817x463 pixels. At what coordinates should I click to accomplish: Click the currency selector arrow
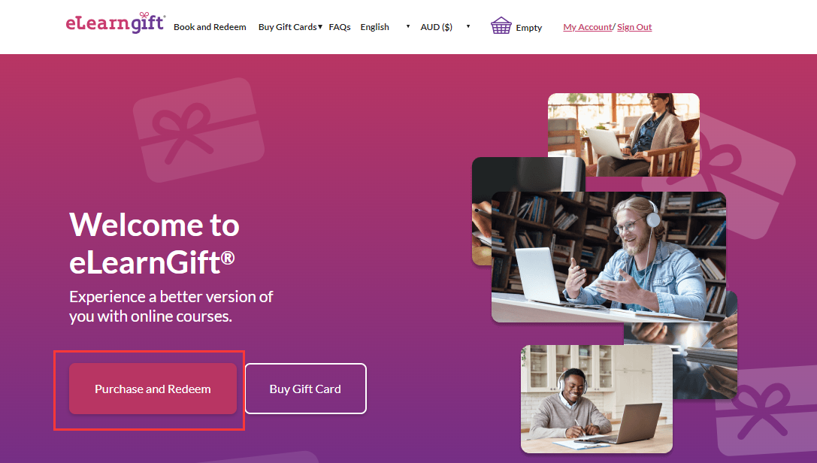(x=468, y=26)
